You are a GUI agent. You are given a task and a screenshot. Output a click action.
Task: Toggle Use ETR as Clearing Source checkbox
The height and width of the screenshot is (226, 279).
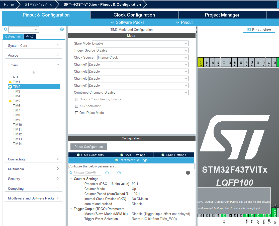pyautogui.click(x=77, y=99)
